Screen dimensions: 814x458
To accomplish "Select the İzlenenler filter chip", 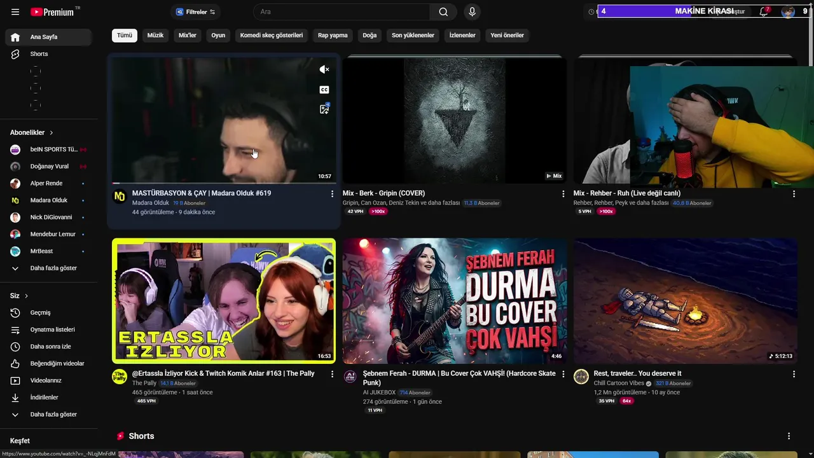I will (462, 36).
